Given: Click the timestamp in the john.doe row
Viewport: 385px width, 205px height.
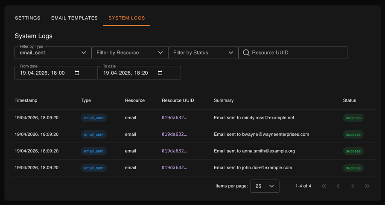Looking at the screenshot, I should tap(37, 168).
